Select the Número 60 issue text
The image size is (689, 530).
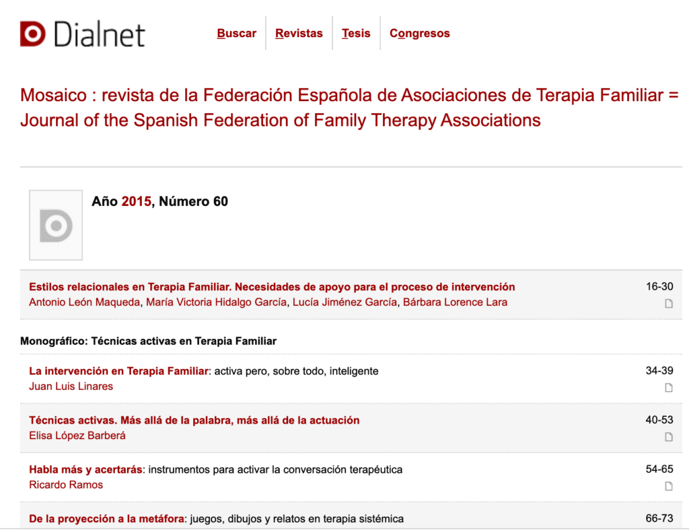click(x=193, y=201)
